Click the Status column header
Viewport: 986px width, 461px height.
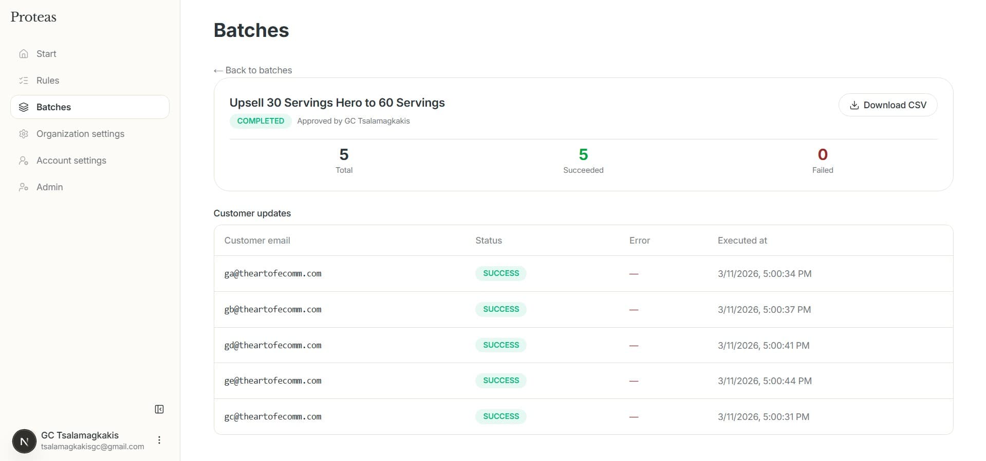point(489,240)
